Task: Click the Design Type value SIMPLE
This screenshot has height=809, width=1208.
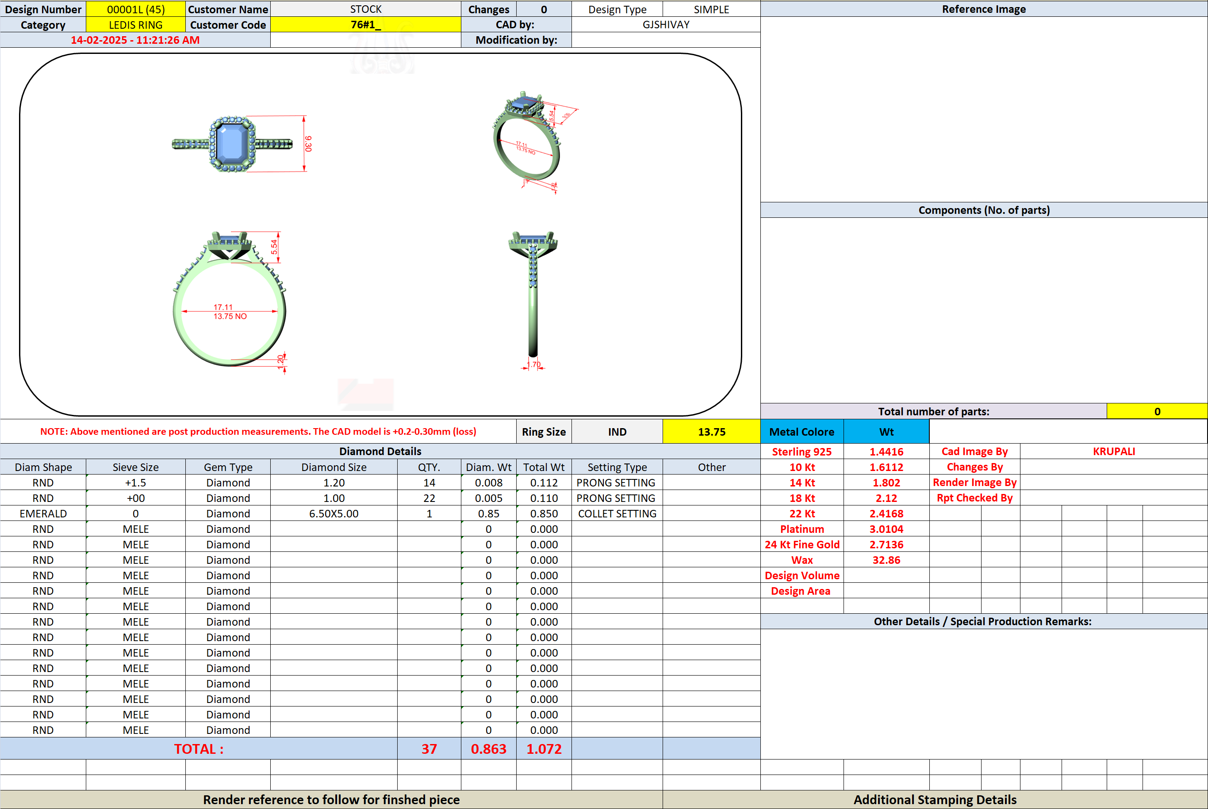Action: coord(711,9)
